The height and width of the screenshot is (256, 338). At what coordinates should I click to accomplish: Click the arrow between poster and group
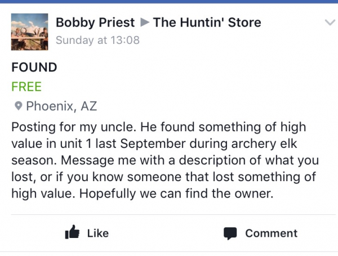pyautogui.click(x=144, y=23)
